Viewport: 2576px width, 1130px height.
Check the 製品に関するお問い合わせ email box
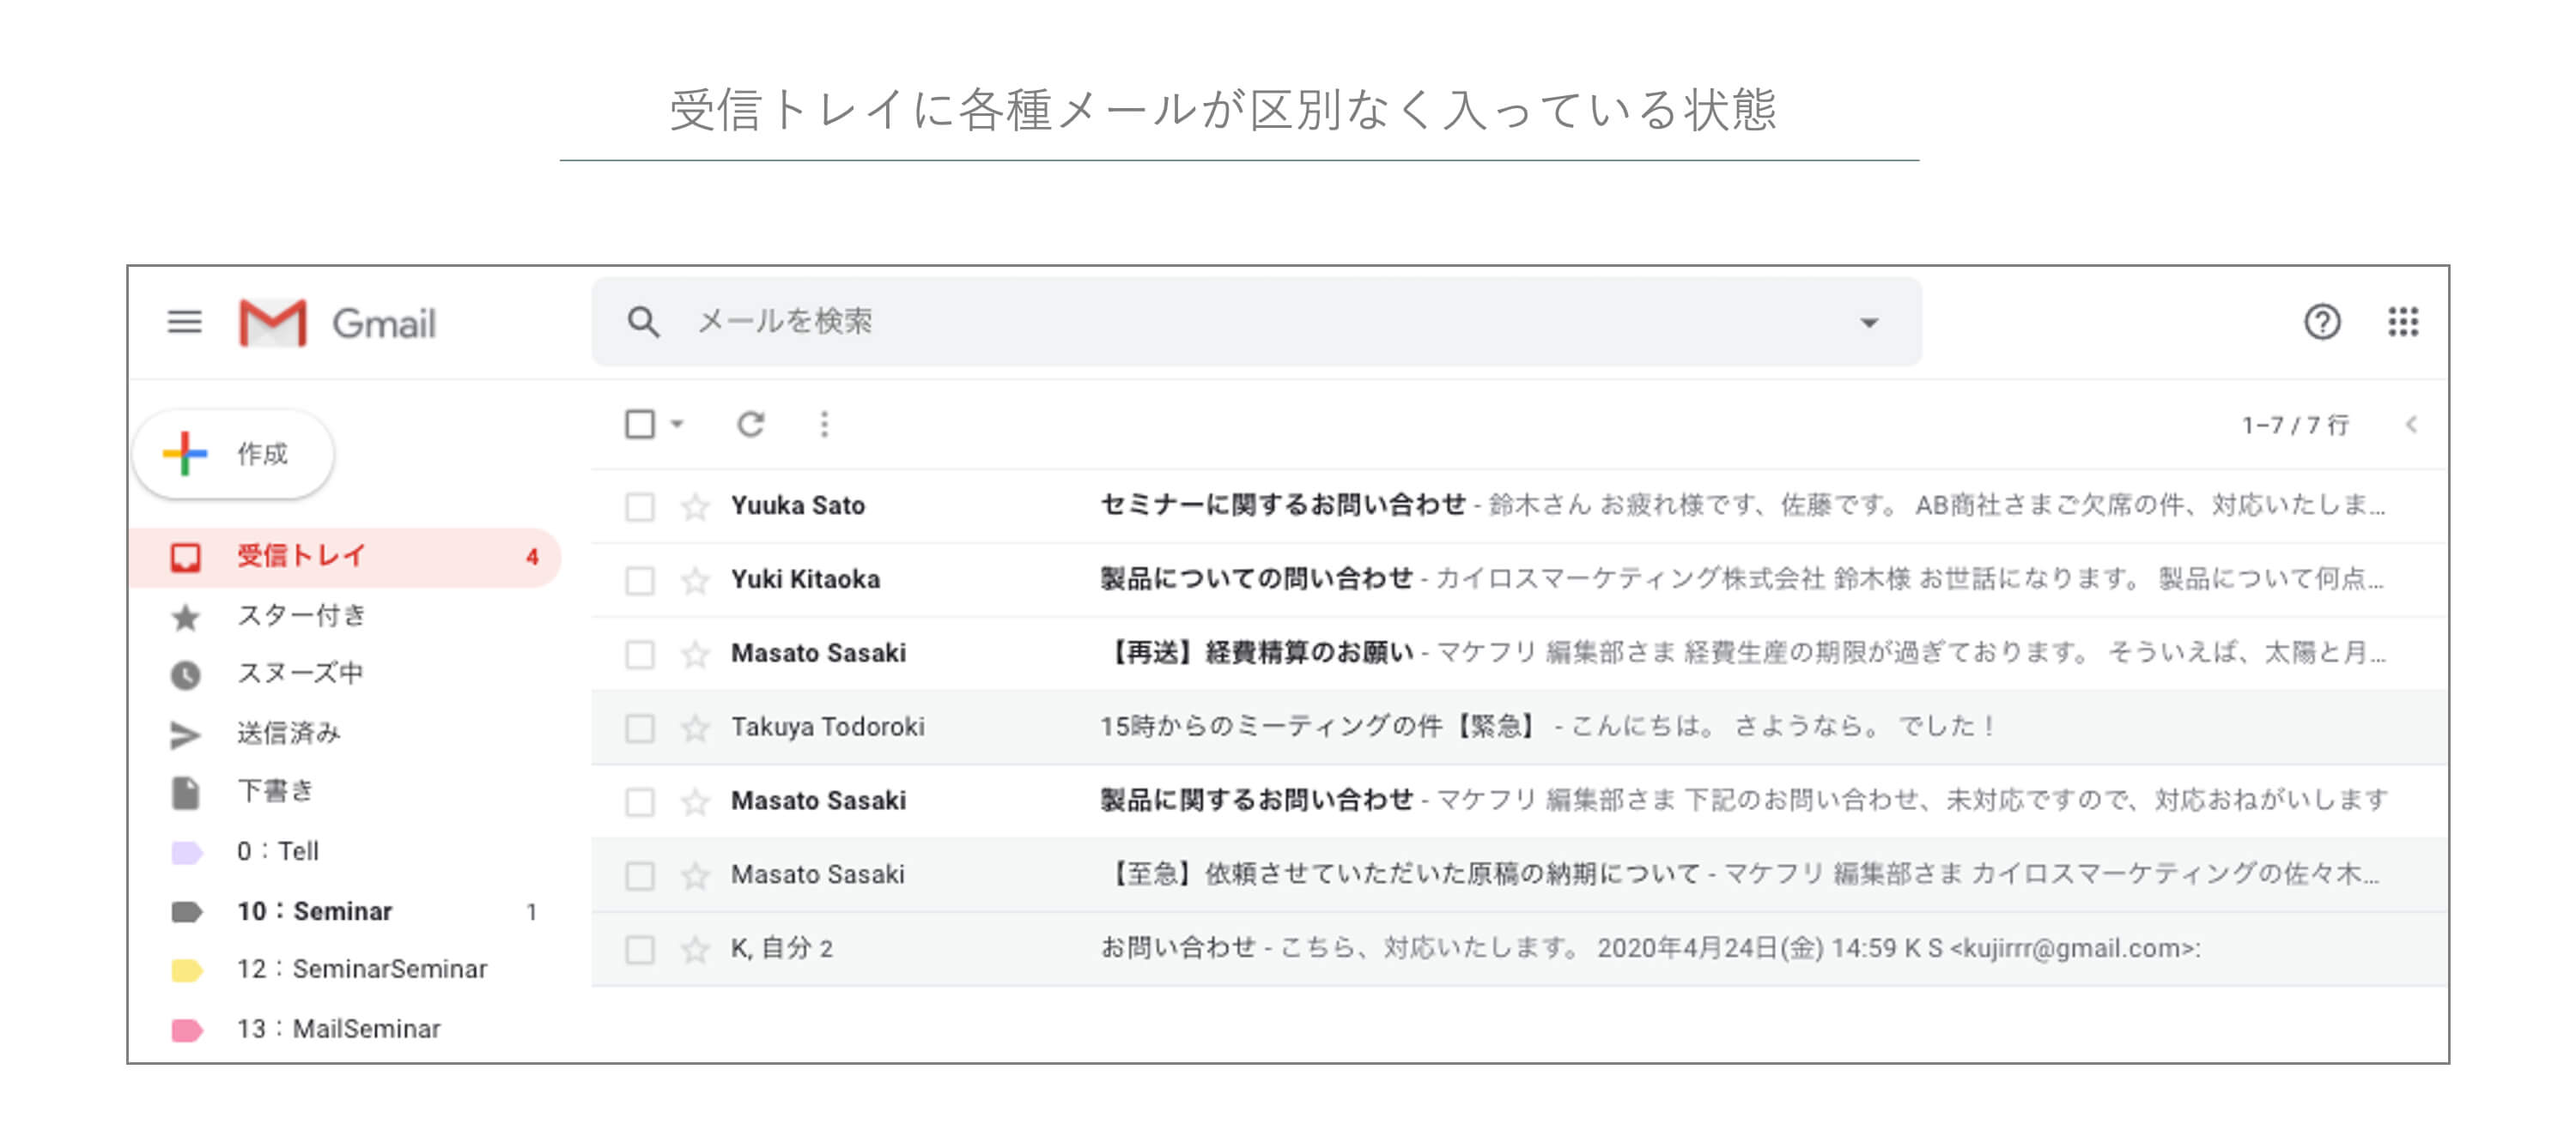coord(640,802)
